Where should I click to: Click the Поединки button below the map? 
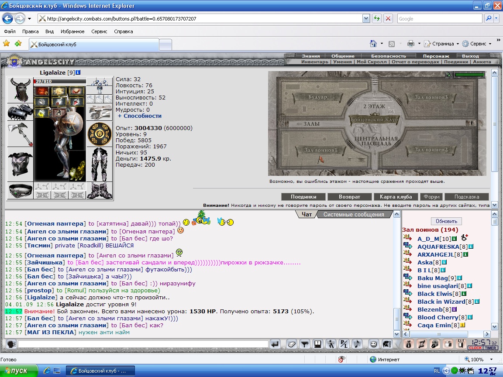coord(303,197)
